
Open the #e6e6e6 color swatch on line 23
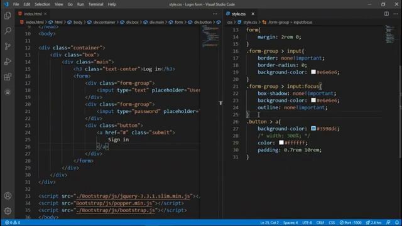pyautogui.click(x=313, y=100)
